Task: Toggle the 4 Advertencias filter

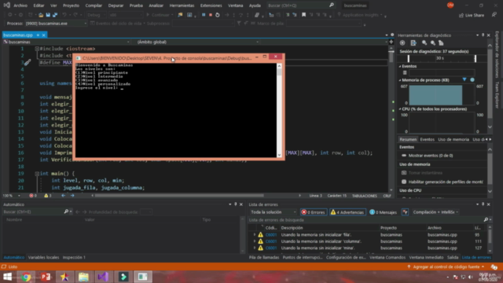Action: pos(347,212)
